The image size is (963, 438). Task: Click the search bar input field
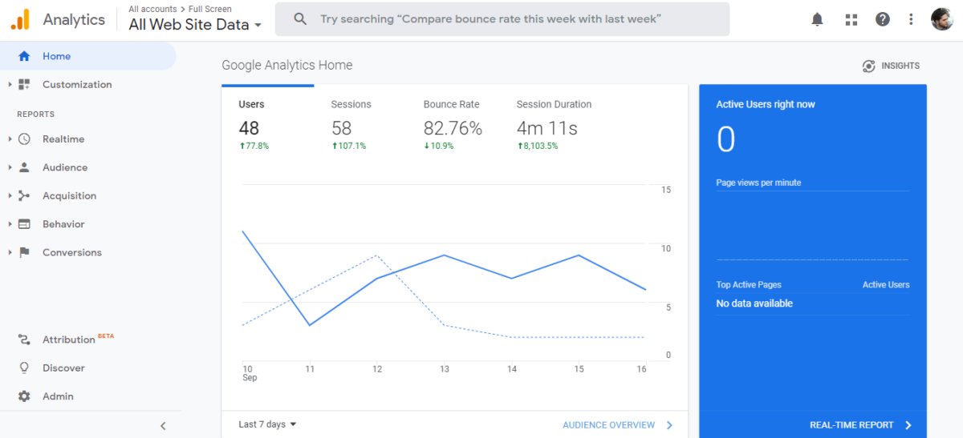point(502,19)
